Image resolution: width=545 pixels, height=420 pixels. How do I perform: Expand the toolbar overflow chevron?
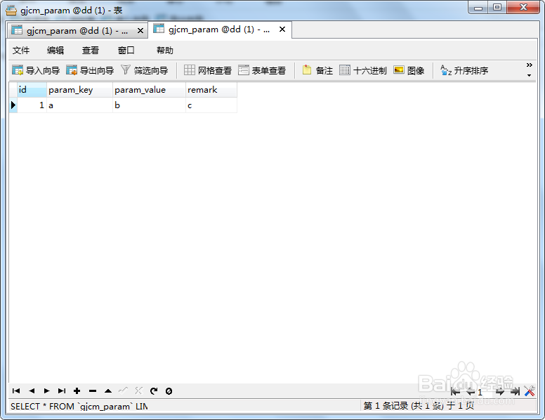529,65
